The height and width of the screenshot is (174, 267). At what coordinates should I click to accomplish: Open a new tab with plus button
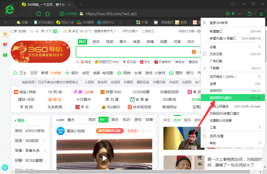pos(81,4)
